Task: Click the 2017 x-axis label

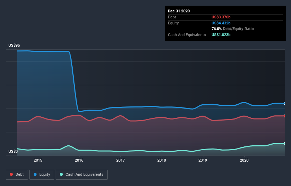Action: pos(121,160)
